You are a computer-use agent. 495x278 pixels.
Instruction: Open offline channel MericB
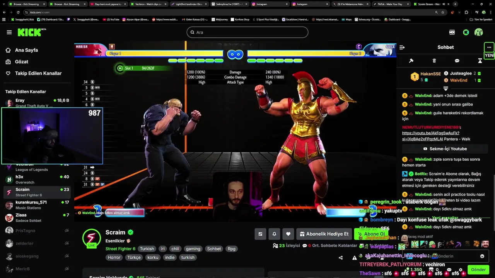coord(37,269)
